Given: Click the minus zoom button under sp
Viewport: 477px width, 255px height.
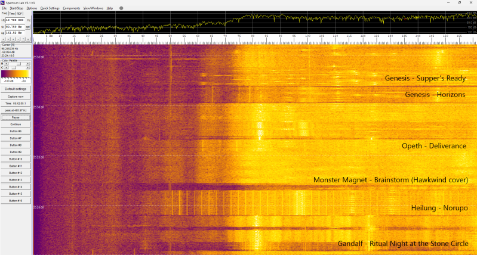Looking at the screenshot, I should [x=18, y=39].
